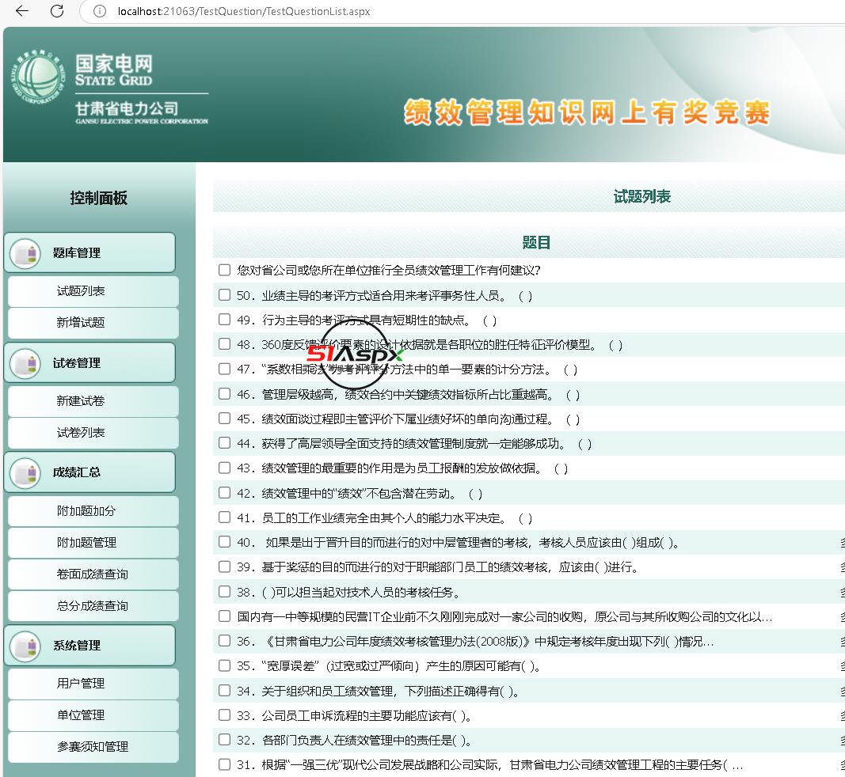This screenshot has height=777, width=845.
Task: Click the site information icon in the address bar
Action: [x=100, y=11]
